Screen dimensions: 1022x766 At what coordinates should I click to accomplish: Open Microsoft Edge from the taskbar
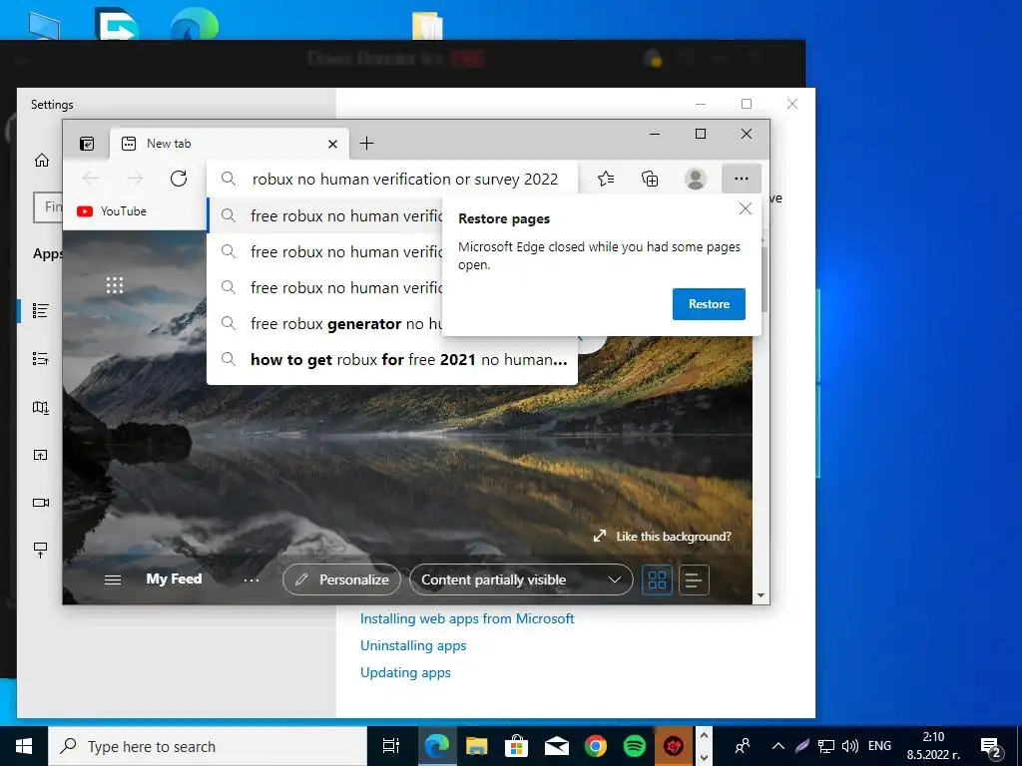(437, 746)
